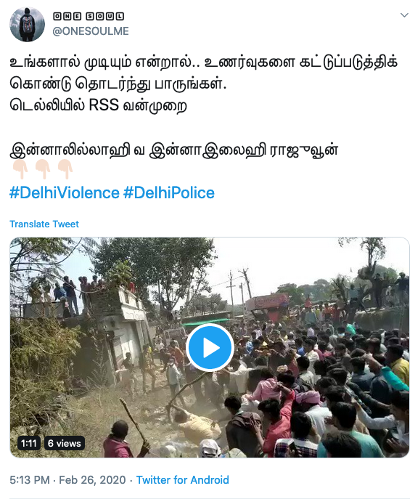Open the ONE SOUL display name
The image size is (415, 499).
(88, 16)
